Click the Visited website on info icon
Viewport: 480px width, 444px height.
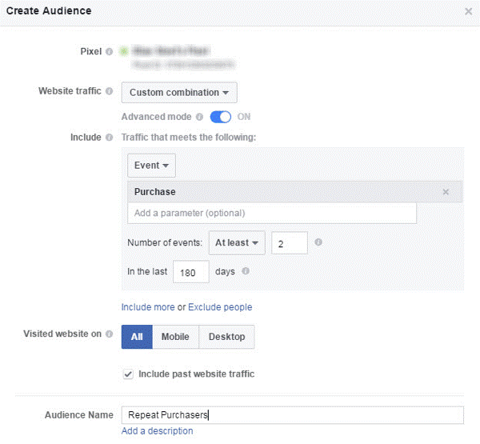[109, 334]
